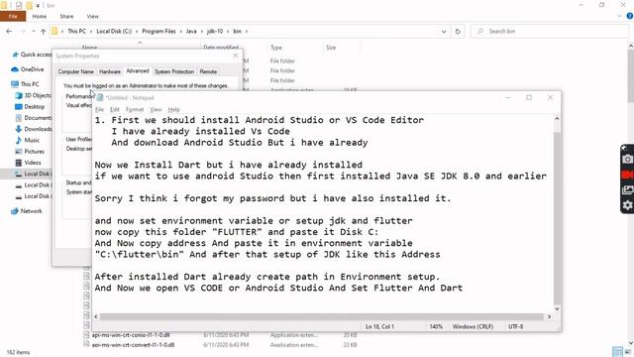
Task: Switch to details view layout icon
Action: [x=617, y=351]
